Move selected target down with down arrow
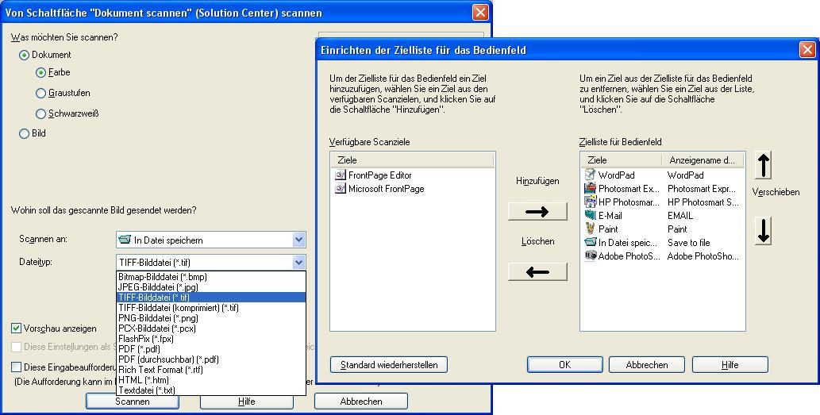Viewport: 820px width, 415px height. coord(763,231)
